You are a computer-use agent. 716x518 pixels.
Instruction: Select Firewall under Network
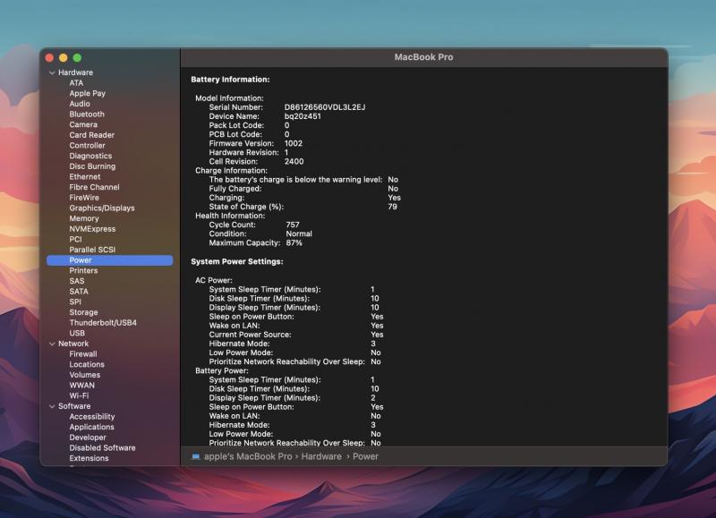(x=83, y=354)
